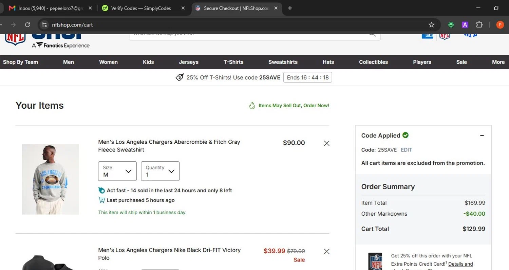
Task: Minimize the browser window
Action: pyautogui.click(x=478, y=8)
